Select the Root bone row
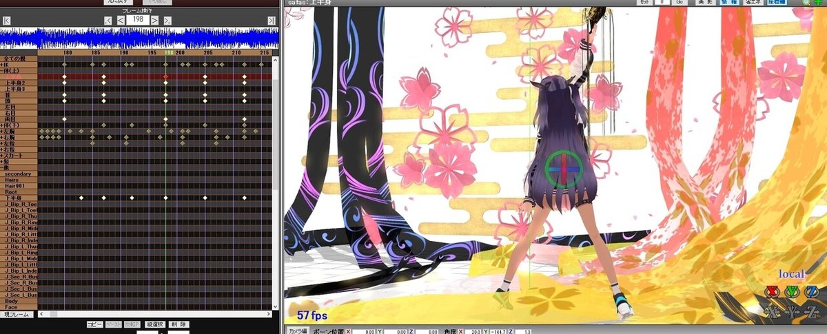The width and height of the screenshot is (827, 334). coord(19,191)
